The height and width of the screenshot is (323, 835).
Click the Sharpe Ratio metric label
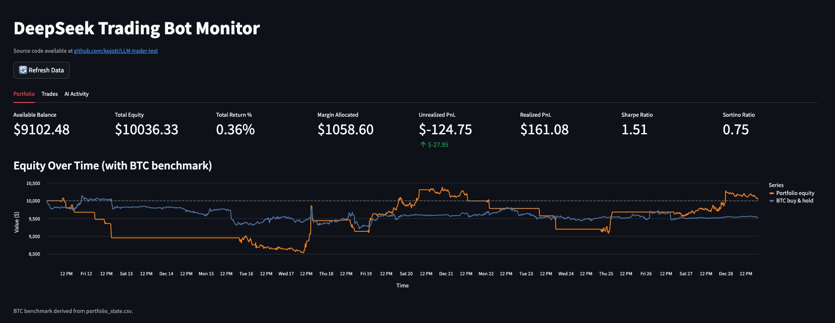click(x=637, y=115)
